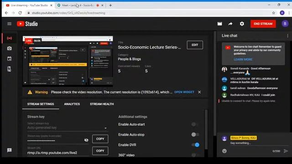This screenshot has width=292, height=164.
Task: Go back using browser back arrow
Action: [x=6, y=13]
